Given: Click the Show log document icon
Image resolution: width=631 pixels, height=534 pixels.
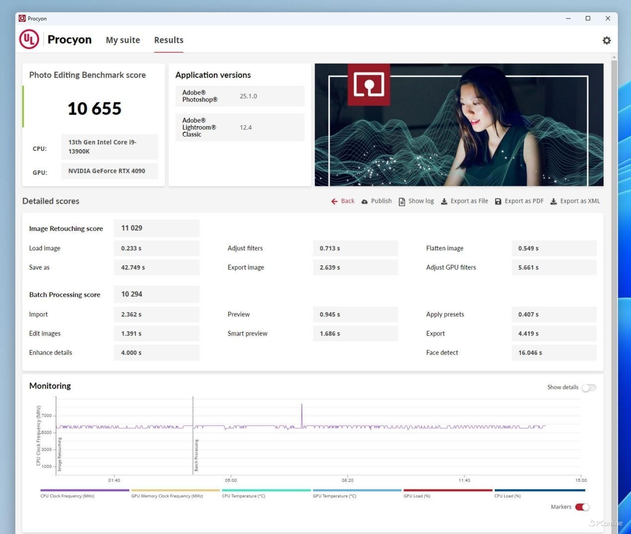Looking at the screenshot, I should (402, 201).
